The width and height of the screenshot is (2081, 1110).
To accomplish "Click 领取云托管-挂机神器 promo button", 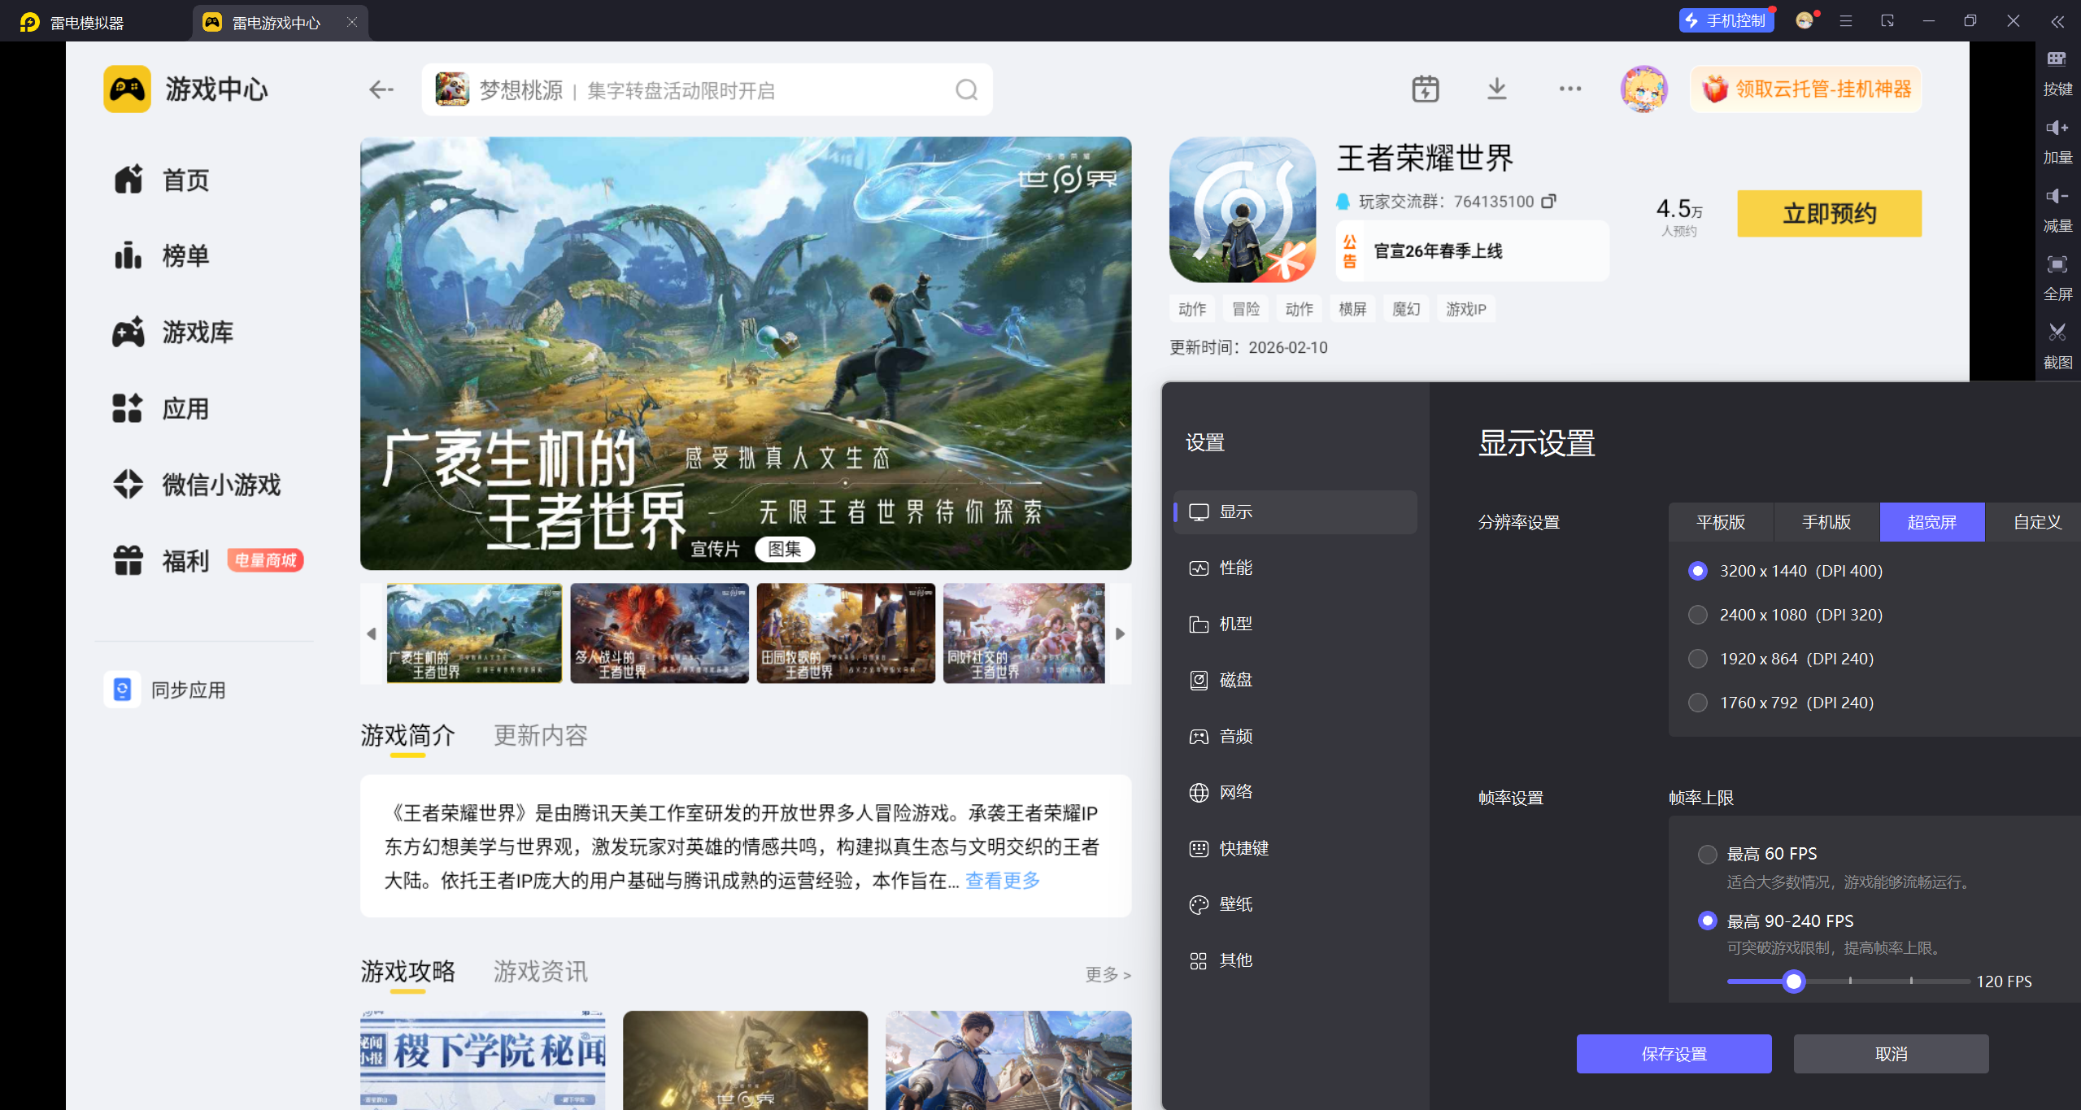I will [x=1806, y=89].
